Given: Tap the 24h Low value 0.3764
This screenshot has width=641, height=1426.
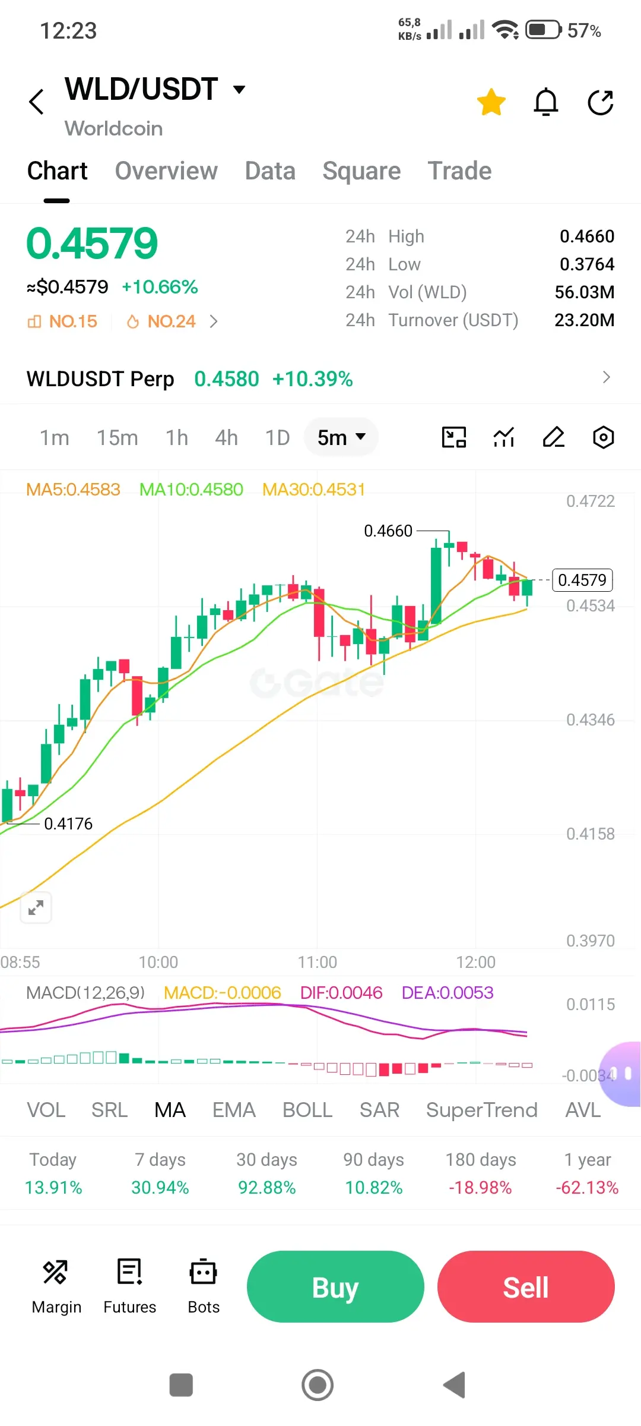Looking at the screenshot, I should coord(587,264).
